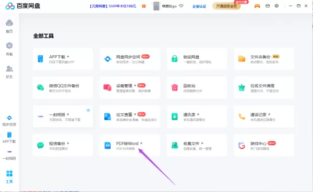
Task: Open the 论文查重 tool title
Action: coord(124,114)
